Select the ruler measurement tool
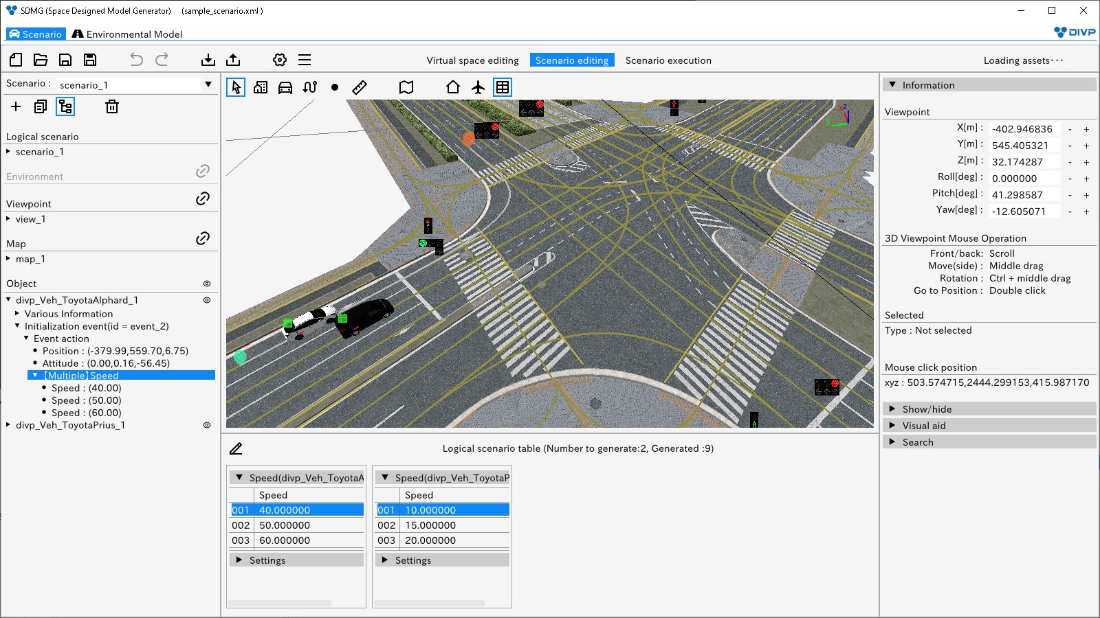 360,87
